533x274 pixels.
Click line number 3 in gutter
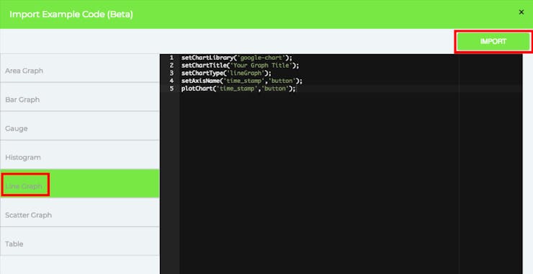click(171, 73)
